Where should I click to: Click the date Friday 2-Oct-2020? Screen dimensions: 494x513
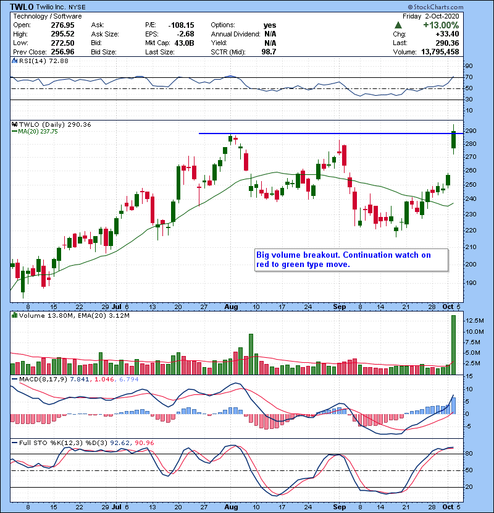pyautogui.click(x=430, y=16)
